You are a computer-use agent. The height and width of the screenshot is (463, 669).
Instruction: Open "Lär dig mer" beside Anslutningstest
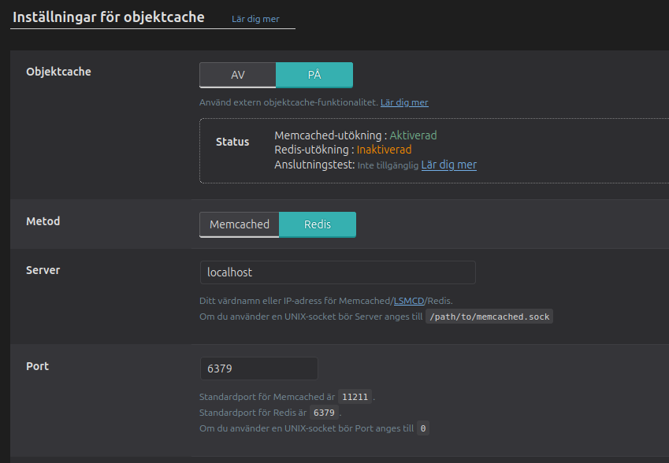coord(448,165)
